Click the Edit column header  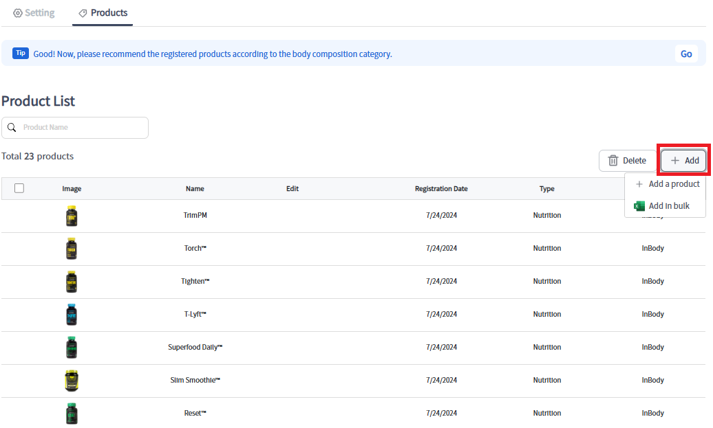tap(292, 189)
